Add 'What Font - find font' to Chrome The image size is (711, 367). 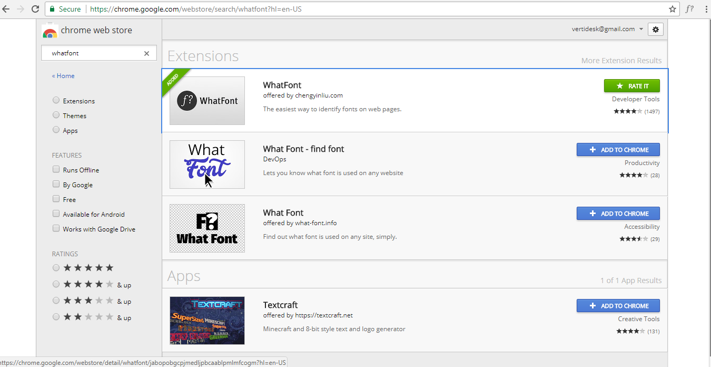[618, 149]
